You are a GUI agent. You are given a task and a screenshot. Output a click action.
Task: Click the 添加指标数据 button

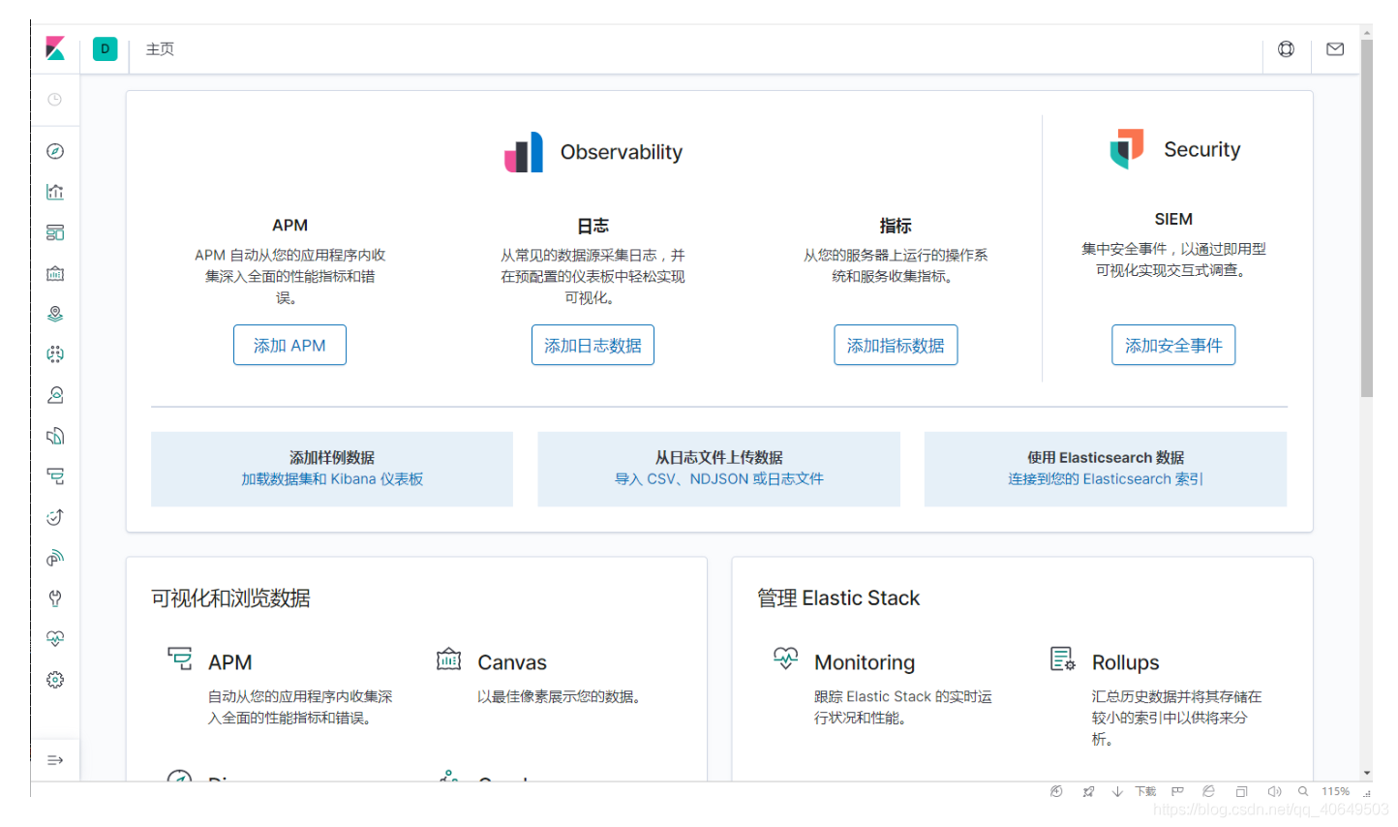[x=896, y=345]
